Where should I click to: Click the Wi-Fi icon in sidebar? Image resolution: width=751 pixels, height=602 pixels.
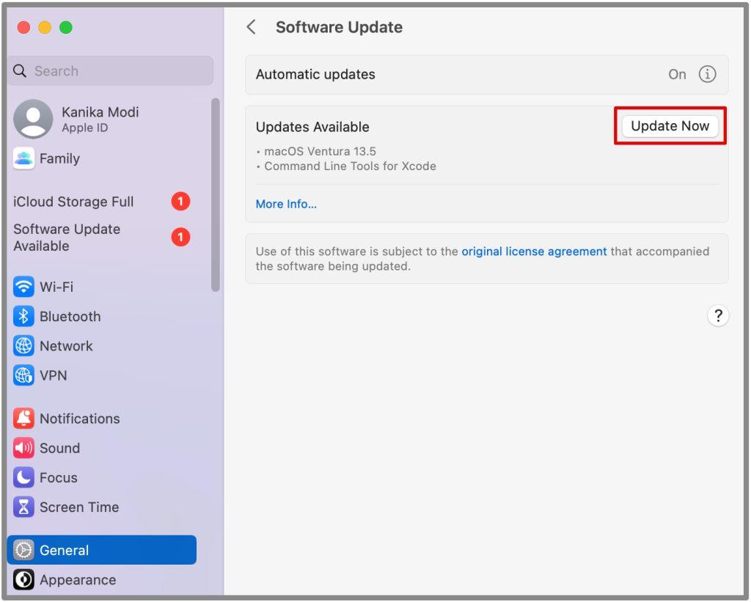coord(23,287)
